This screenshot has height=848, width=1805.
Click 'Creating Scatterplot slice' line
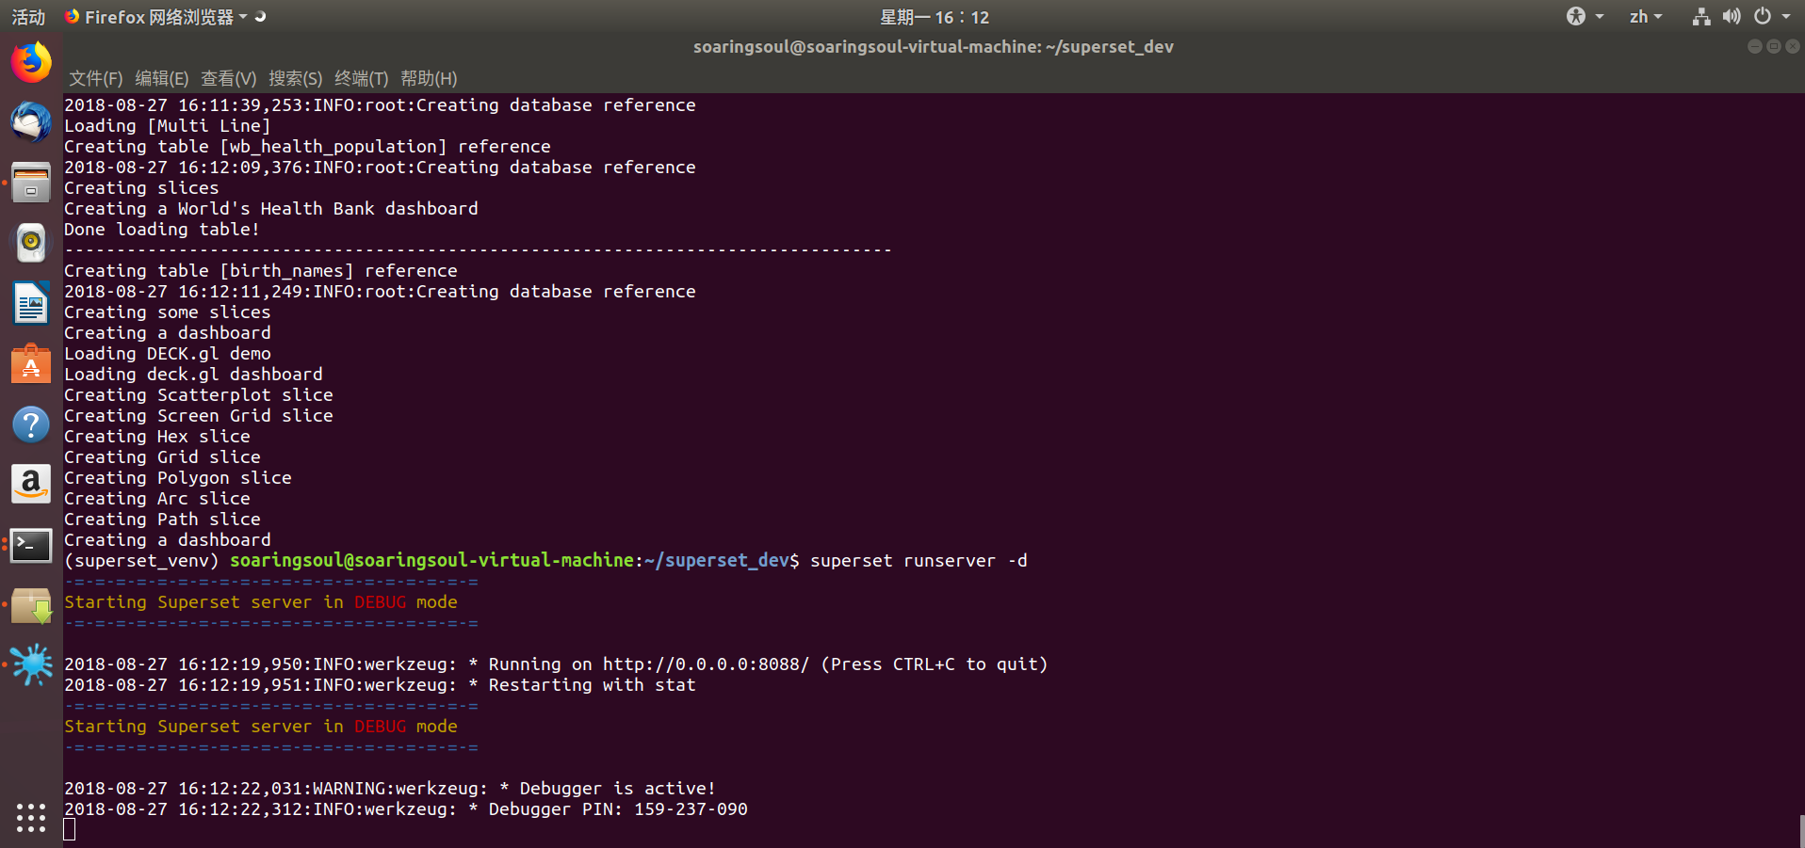198,395
